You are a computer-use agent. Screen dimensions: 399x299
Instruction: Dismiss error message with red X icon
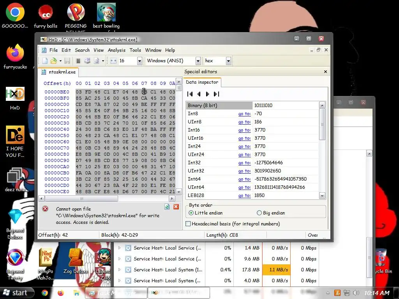tap(176, 207)
